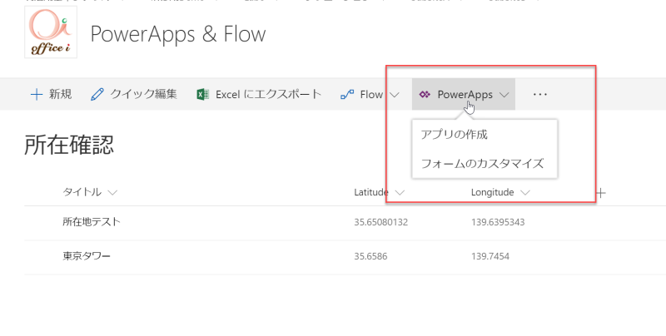Click latitude value 35.6586
Viewport: 666px width, 336px height.
point(370,256)
